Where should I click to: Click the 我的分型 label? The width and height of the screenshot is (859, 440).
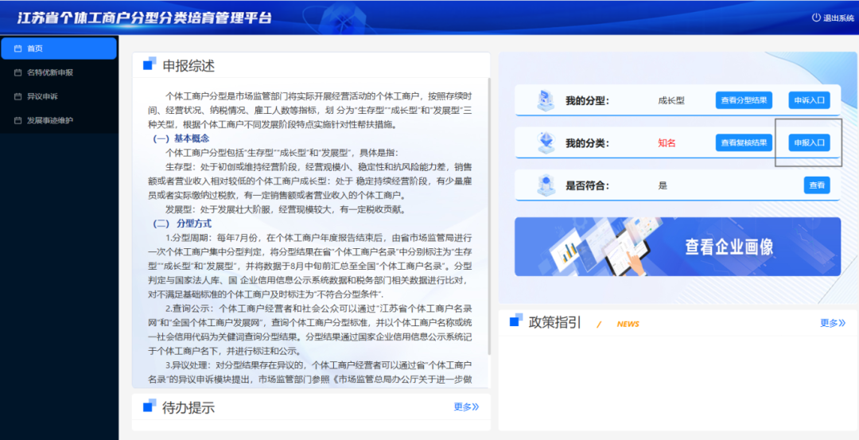587,101
